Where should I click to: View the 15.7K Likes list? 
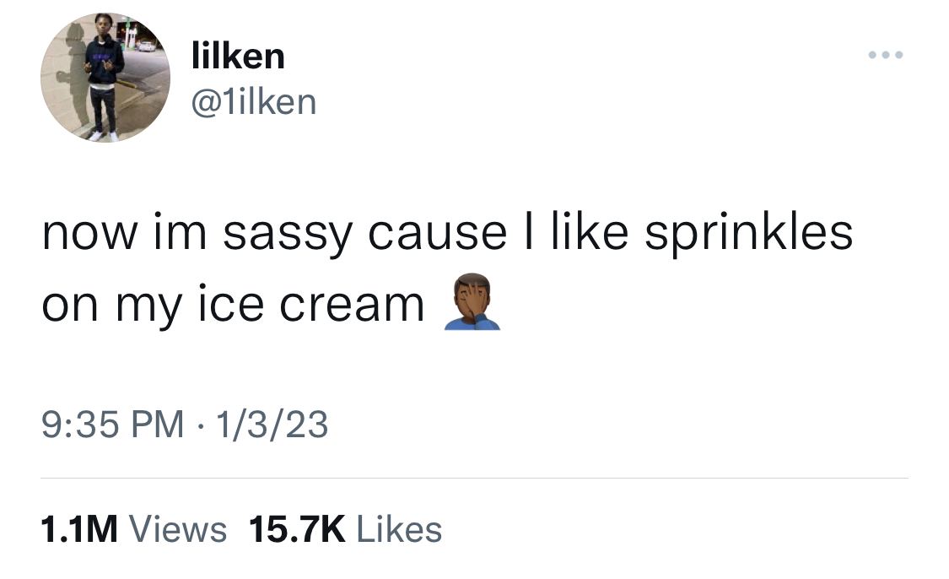(x=346, y=529)
